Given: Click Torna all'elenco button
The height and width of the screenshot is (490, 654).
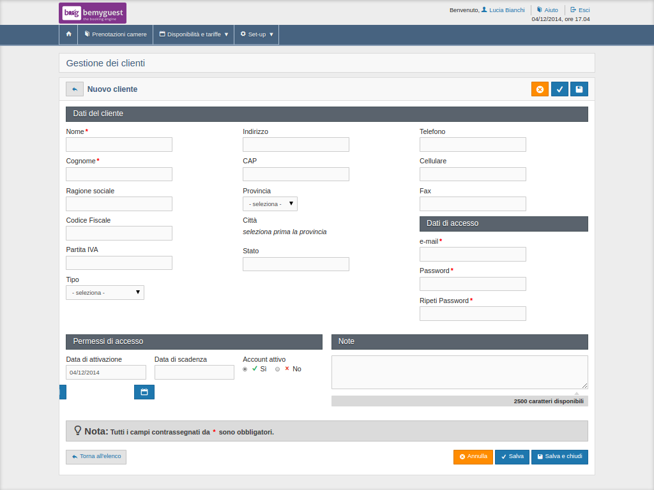Looking at the screenshot, I should click(x=96, y=457).
